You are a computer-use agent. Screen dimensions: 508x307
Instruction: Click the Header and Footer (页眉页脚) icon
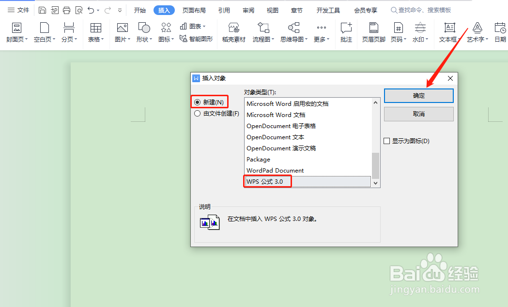pyautogui.click(x=373, y=28)
